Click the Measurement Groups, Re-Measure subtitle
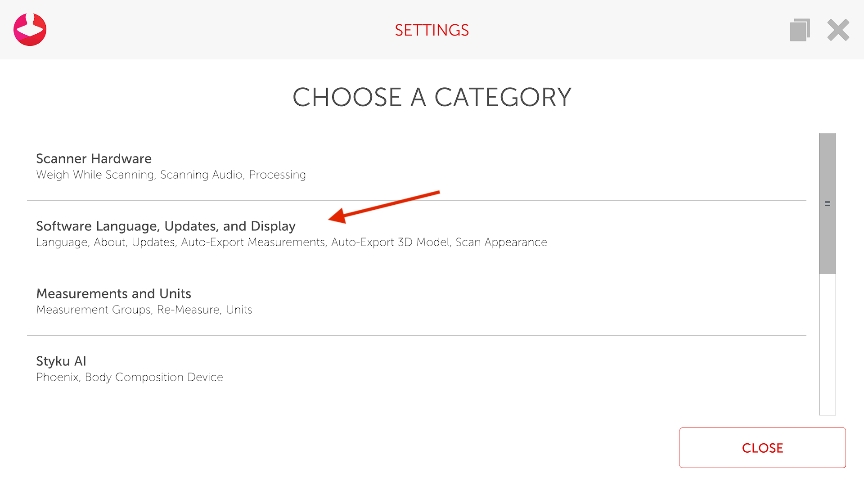864x486 pixels. click(x=128, y=310)
